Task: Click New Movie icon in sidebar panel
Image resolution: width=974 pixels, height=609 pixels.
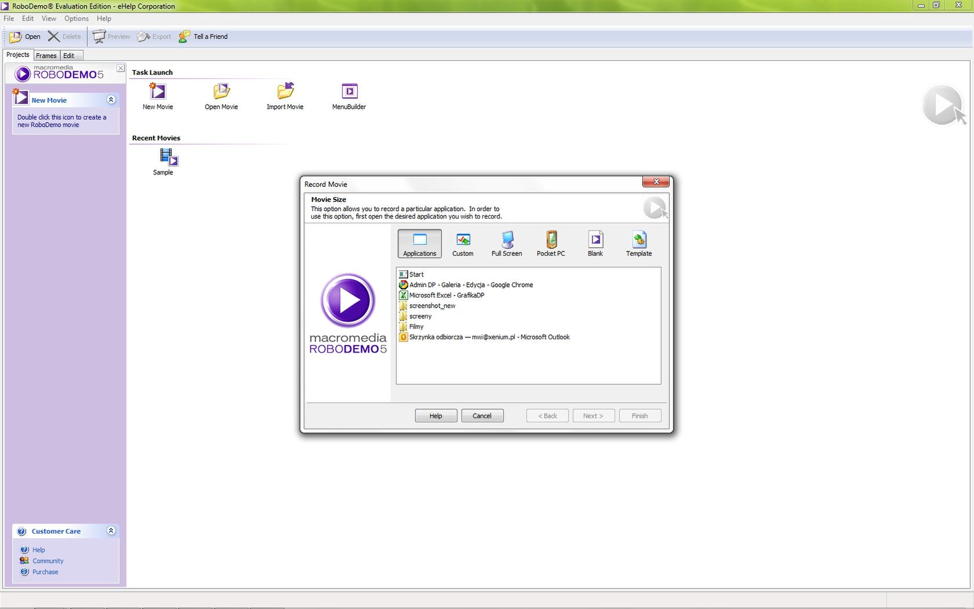Action: 21,97
